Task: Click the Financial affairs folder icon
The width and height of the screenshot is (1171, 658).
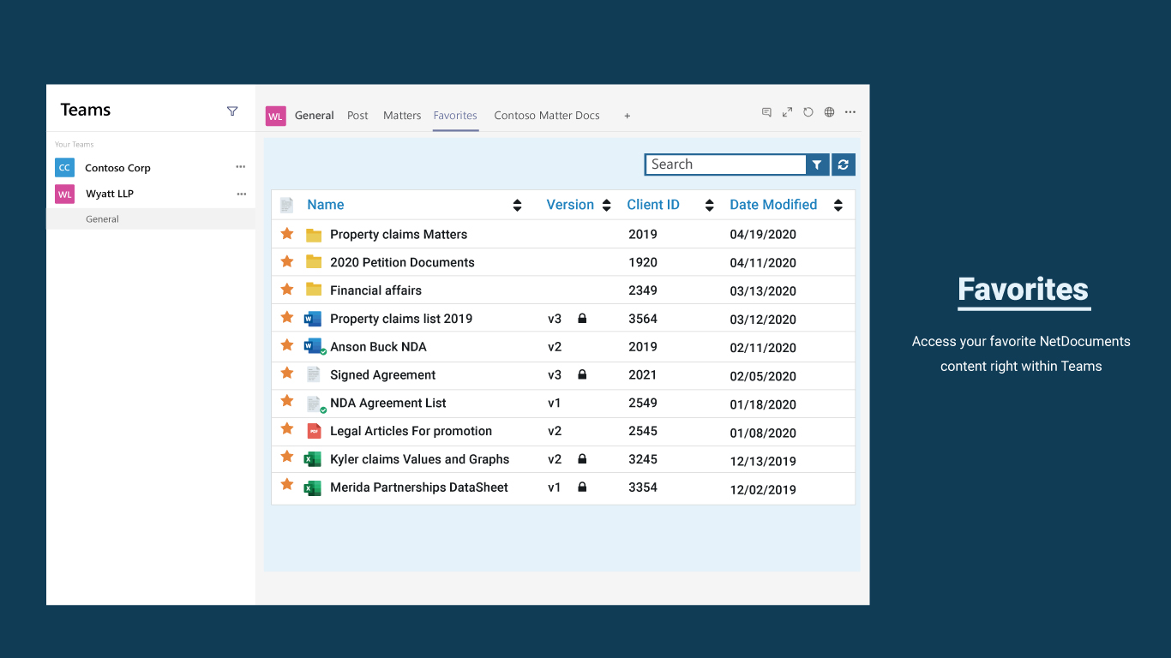Action: (314, 290)
